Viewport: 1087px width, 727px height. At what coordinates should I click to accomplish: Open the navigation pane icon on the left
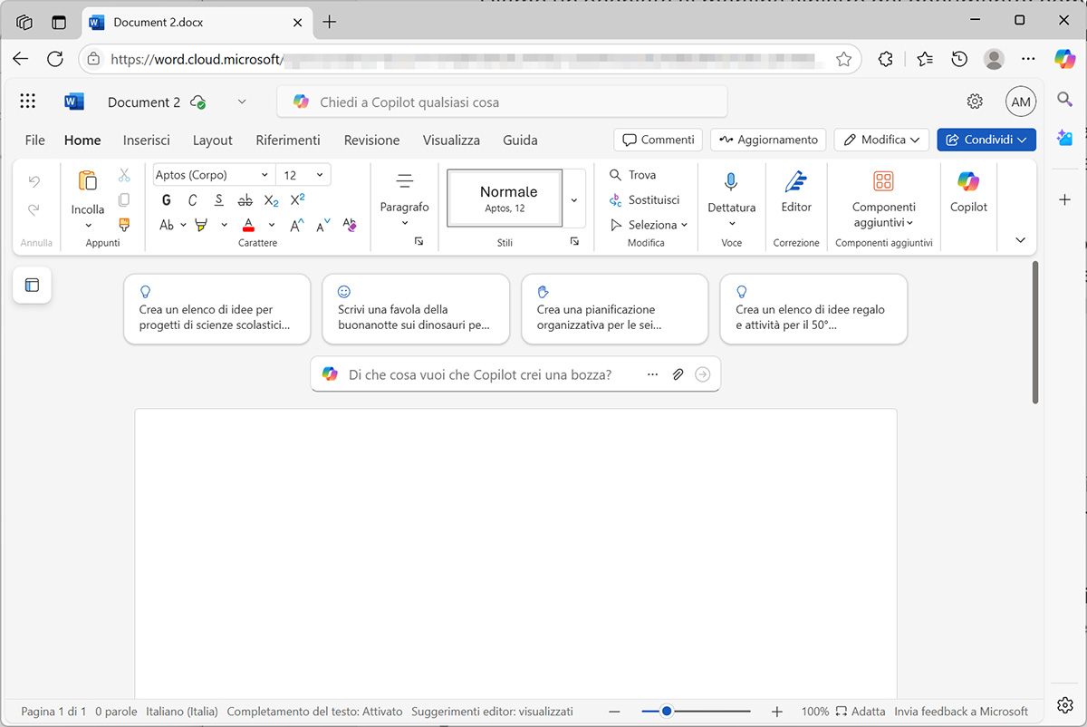tap(32, 286)
